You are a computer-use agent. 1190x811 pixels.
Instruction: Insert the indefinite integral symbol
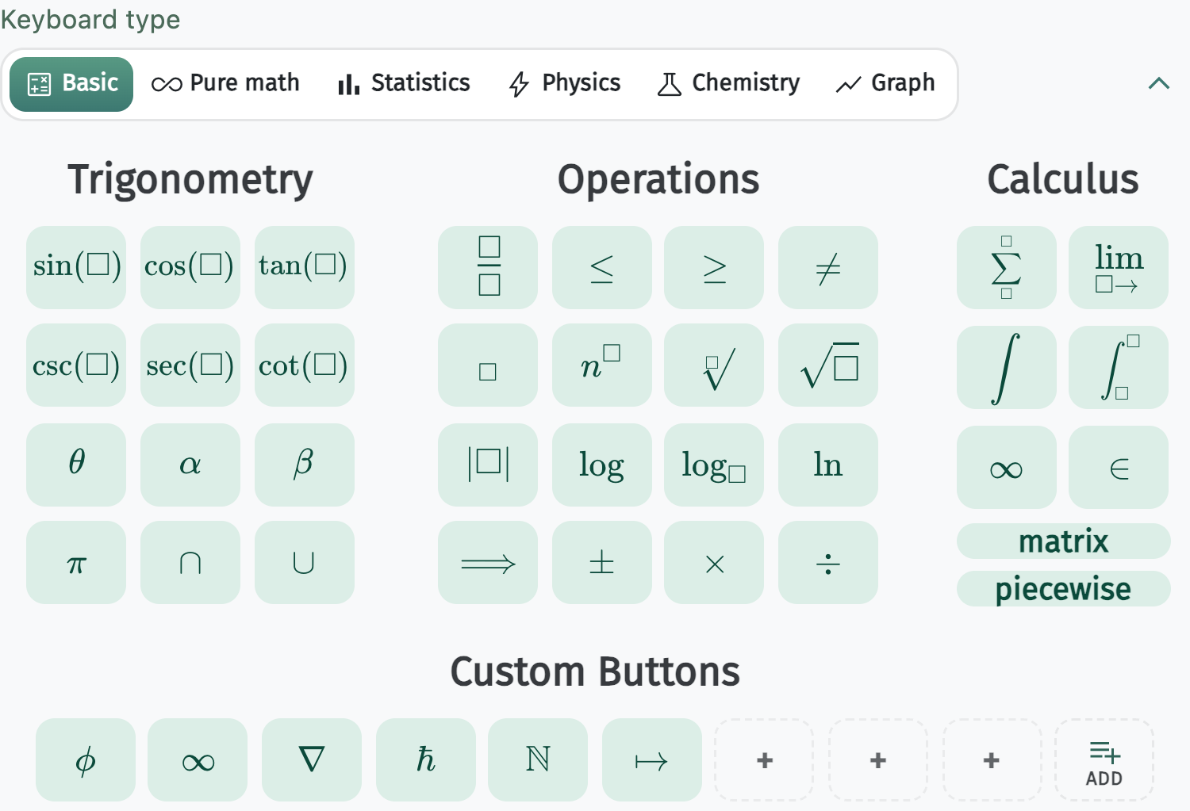[x=1007, y=367]
